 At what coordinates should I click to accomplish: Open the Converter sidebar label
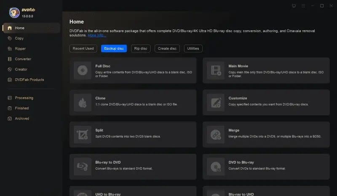click(x=23, y=59)
